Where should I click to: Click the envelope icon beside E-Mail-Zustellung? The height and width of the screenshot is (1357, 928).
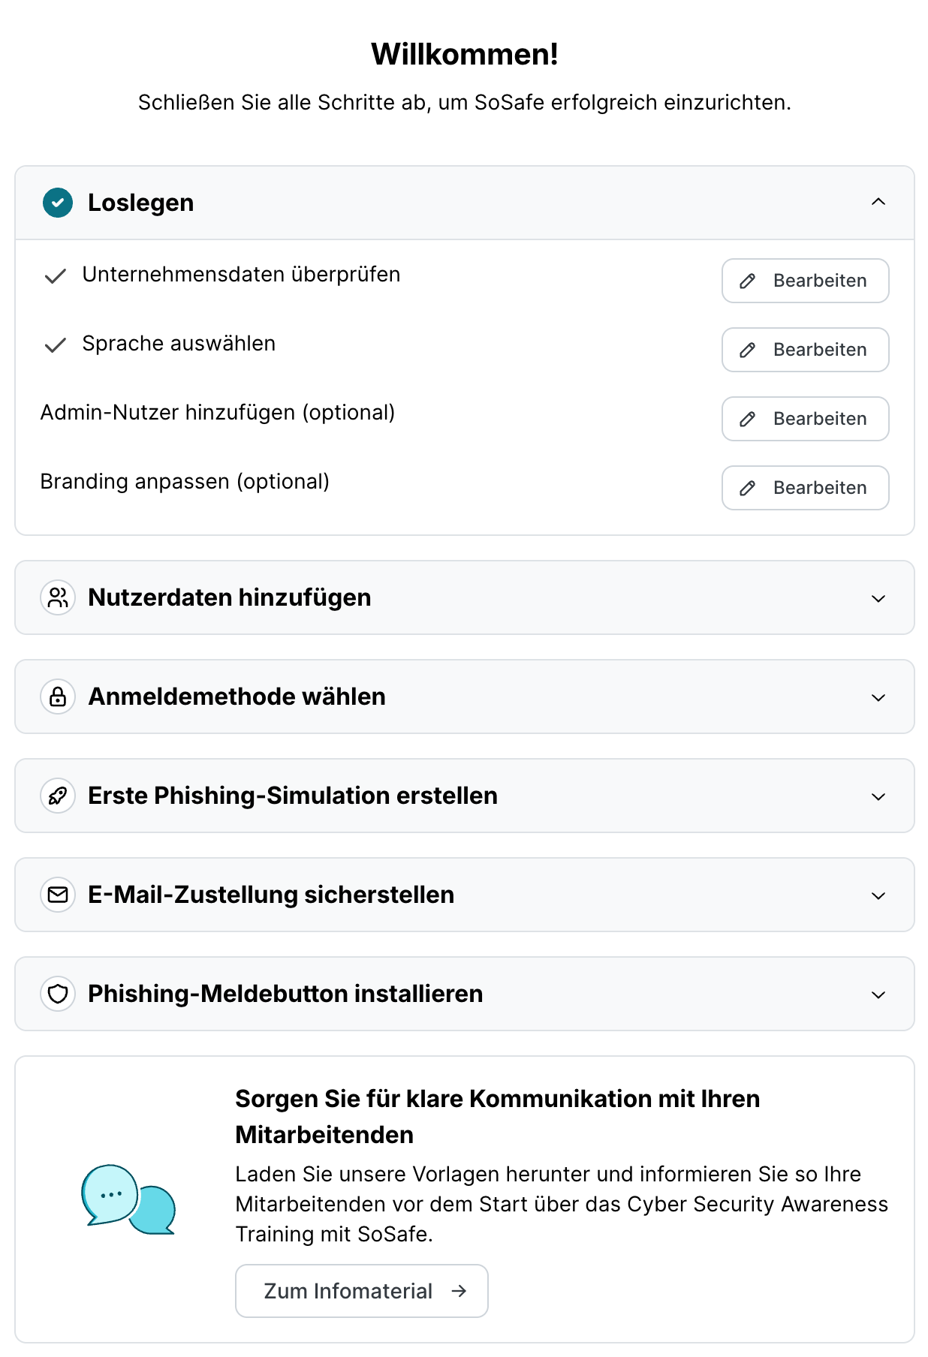(58, 895)
